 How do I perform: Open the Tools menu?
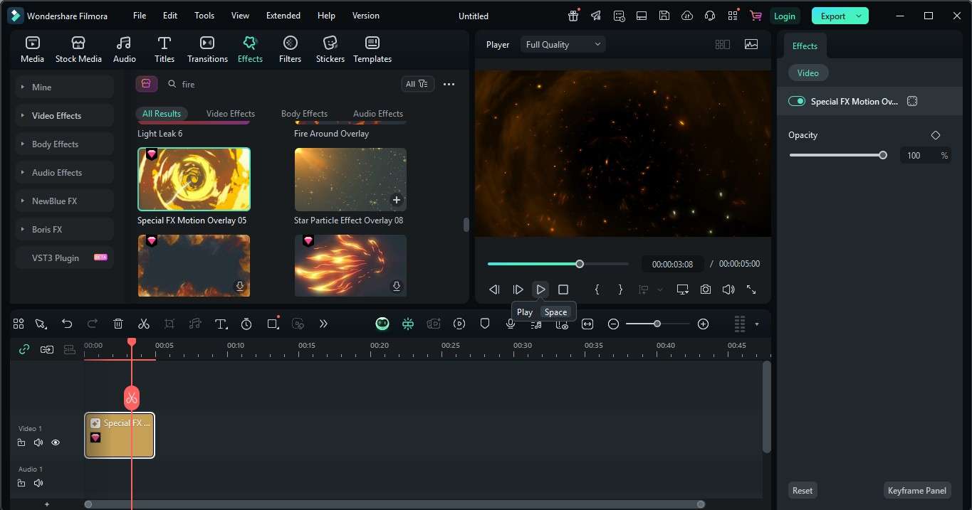pyautogui.click(x=204, y=16)
